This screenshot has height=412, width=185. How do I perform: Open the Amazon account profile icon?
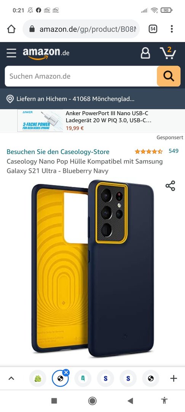click(145, 53)
